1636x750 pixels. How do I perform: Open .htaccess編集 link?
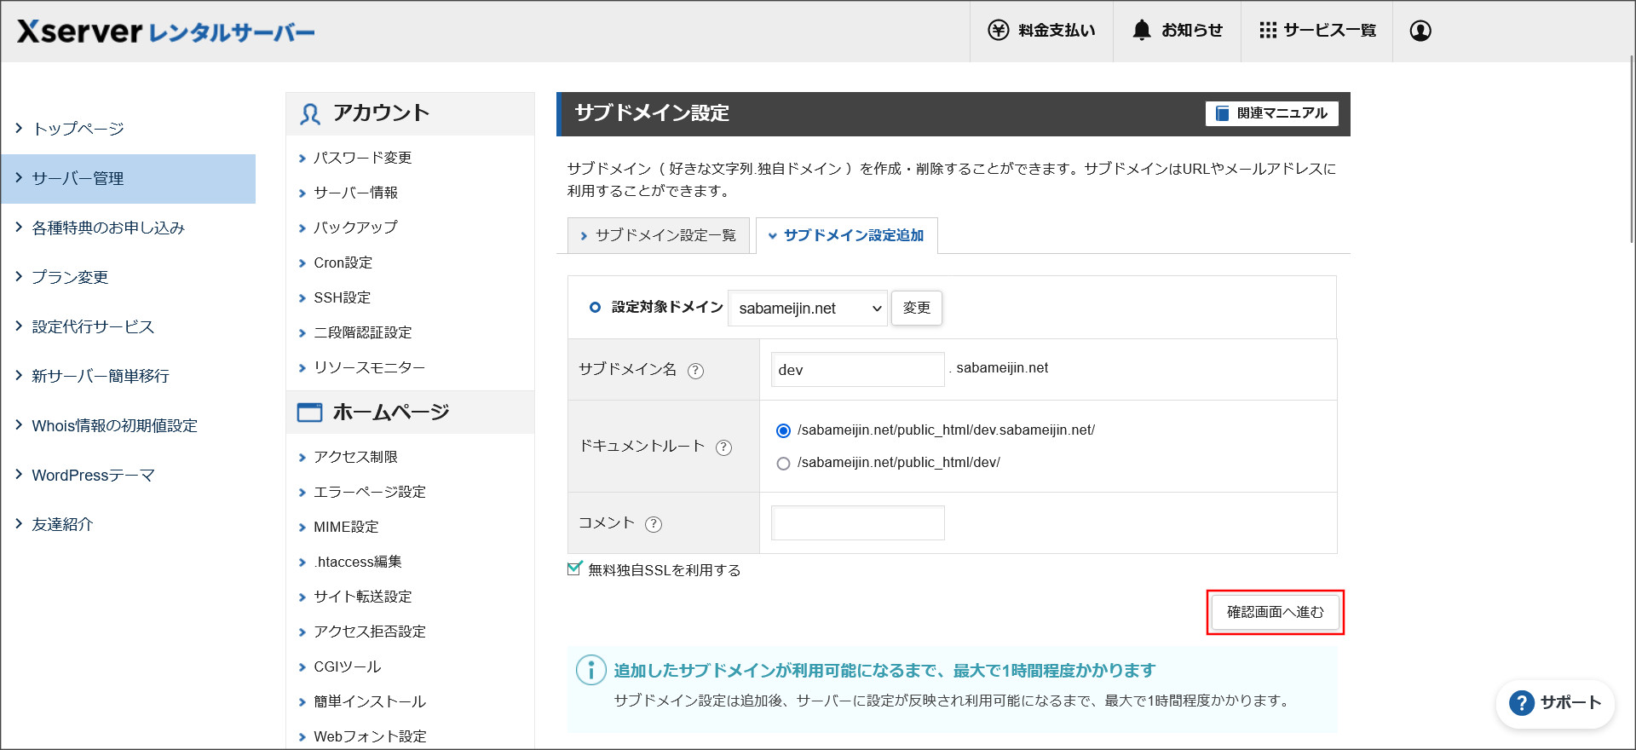(x=357, y=562)
